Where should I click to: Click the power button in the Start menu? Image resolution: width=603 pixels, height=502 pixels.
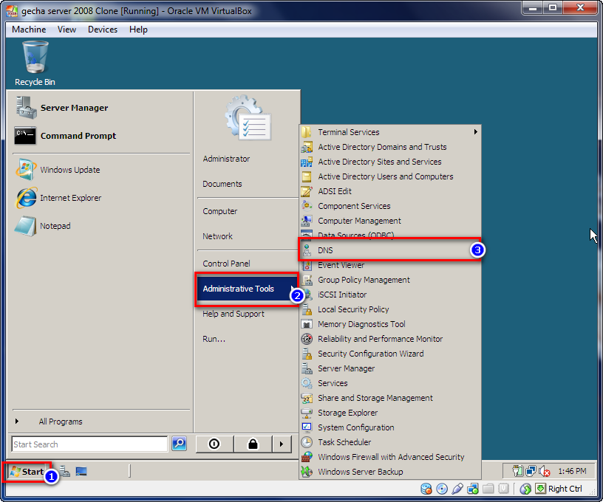tap(214, 444)
